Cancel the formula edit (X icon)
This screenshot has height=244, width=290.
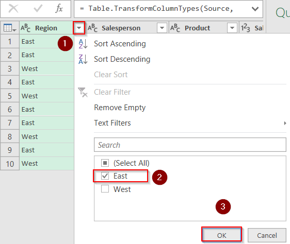click(x=13, y=9)
